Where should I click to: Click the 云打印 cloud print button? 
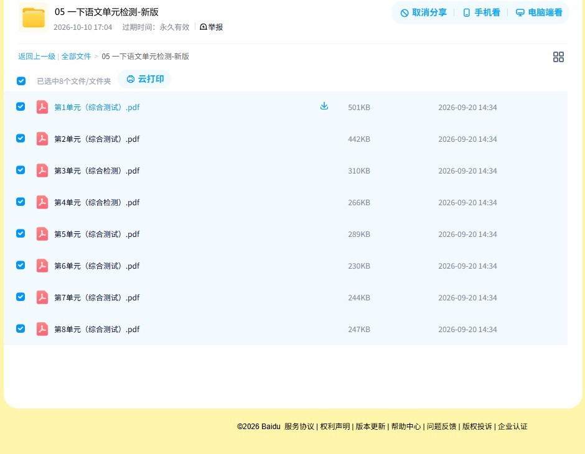(145, 79)
